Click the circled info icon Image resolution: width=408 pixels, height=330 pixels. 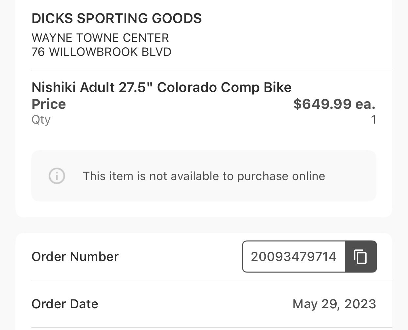click(x=57, y=176)
